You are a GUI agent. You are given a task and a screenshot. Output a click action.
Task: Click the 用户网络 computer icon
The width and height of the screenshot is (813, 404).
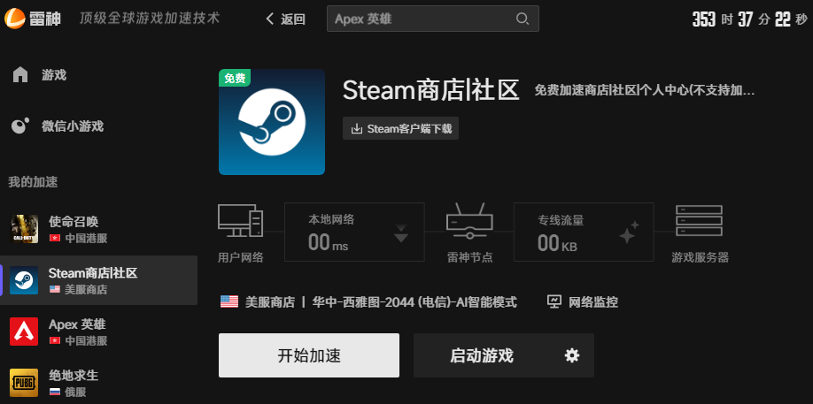pyautogui.click(x=240, y=221)
